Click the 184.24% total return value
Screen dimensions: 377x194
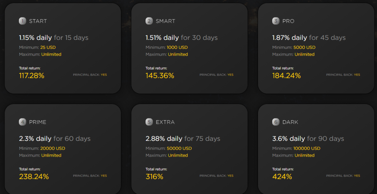coord(286,76)
